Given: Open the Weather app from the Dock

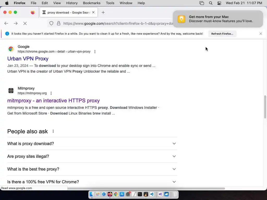Looking at the screenshot, I should click(x=166, y=194).
